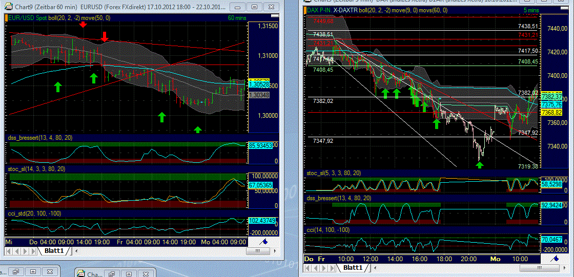The height and width of the screenshot is (277, 574).
Task: Click the '60 mins' timeframe label
Action: pos(236,17)
